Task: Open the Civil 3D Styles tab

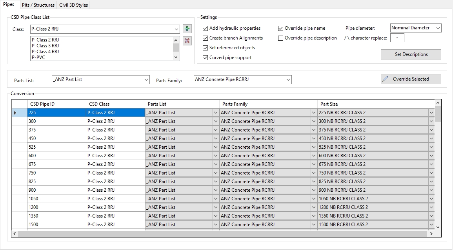Action: pos(73,5)
